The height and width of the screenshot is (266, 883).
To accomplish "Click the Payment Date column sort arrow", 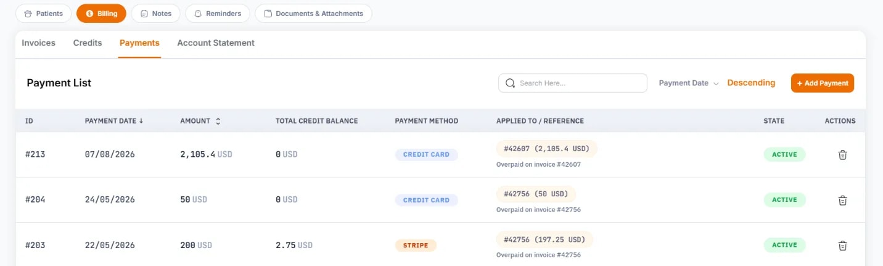I will click(x=141, y=121).
